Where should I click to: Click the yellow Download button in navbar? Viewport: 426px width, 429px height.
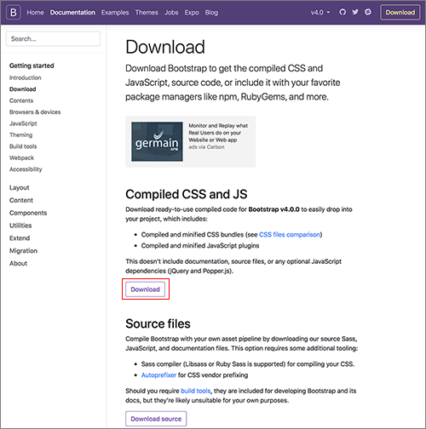[x=400, y=13]
